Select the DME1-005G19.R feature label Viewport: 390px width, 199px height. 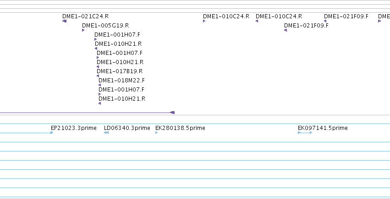point(105,26)
